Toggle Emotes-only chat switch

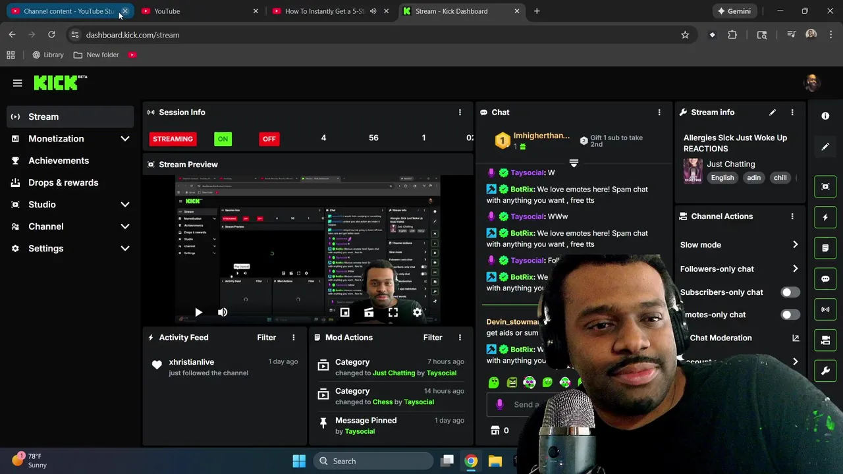pos(790,315)
